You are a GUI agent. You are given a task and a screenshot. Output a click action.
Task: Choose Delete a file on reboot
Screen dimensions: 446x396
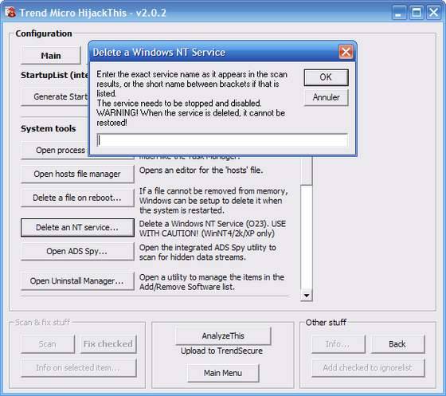pos(77,198)
